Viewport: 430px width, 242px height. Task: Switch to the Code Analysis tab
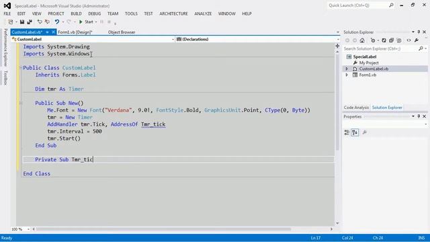[356, 108]
